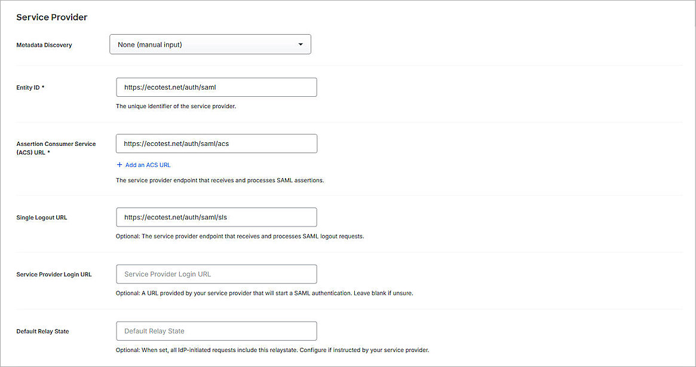Focus the Assertion Consumer Service URL field
Viewport: 696px width, 367px height.
(x=216, y=143)
